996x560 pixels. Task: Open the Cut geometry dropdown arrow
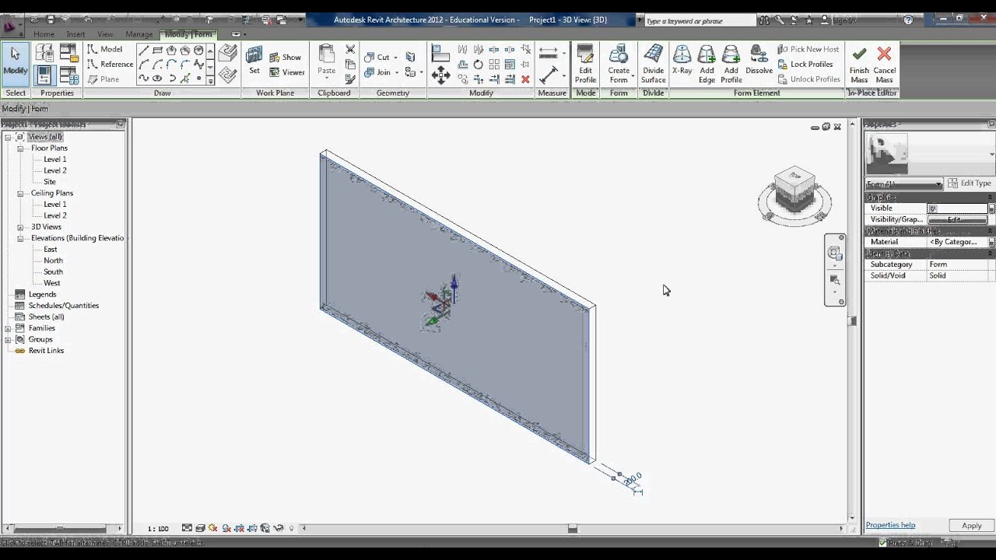click(395, 58)
